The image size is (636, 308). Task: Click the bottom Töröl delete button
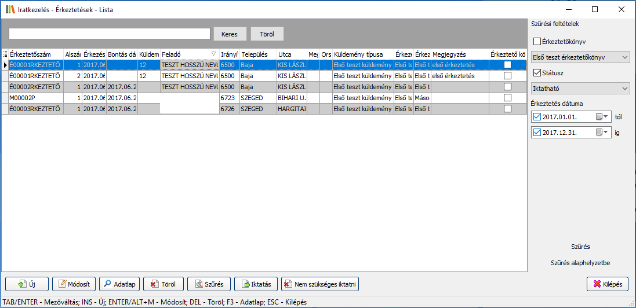pos(163,284)
